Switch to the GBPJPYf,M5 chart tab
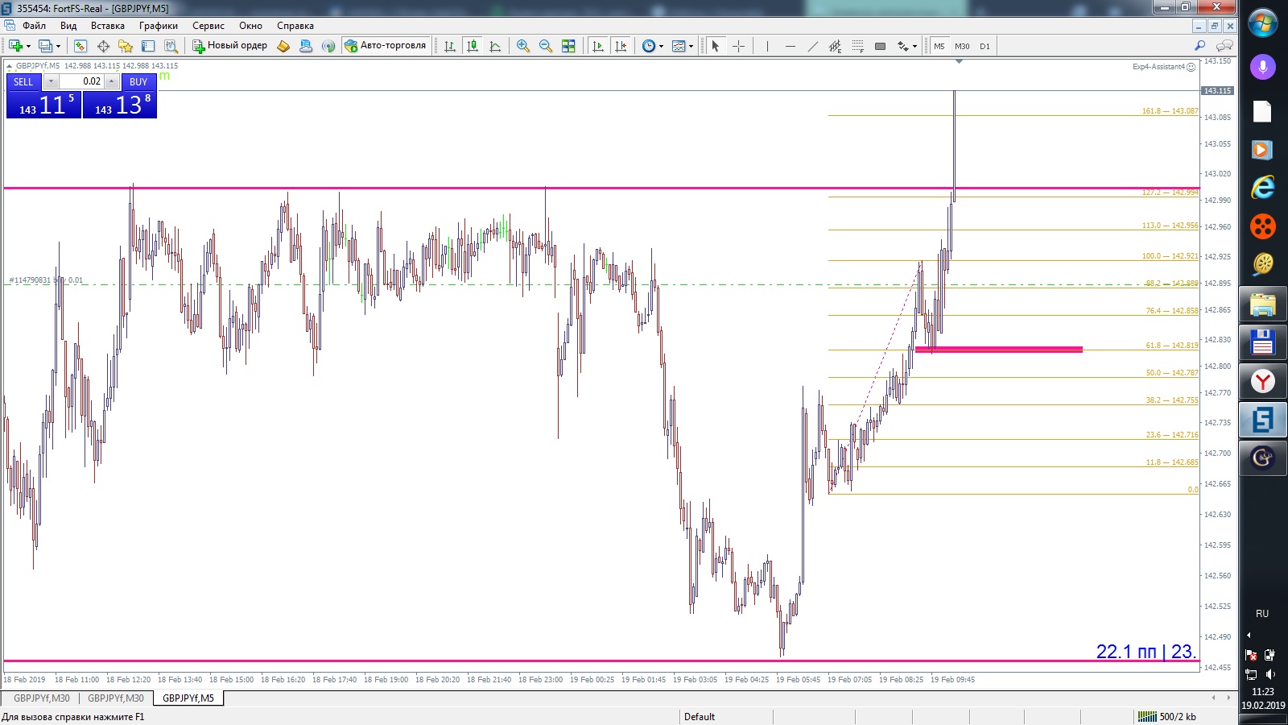 (188, 698)
